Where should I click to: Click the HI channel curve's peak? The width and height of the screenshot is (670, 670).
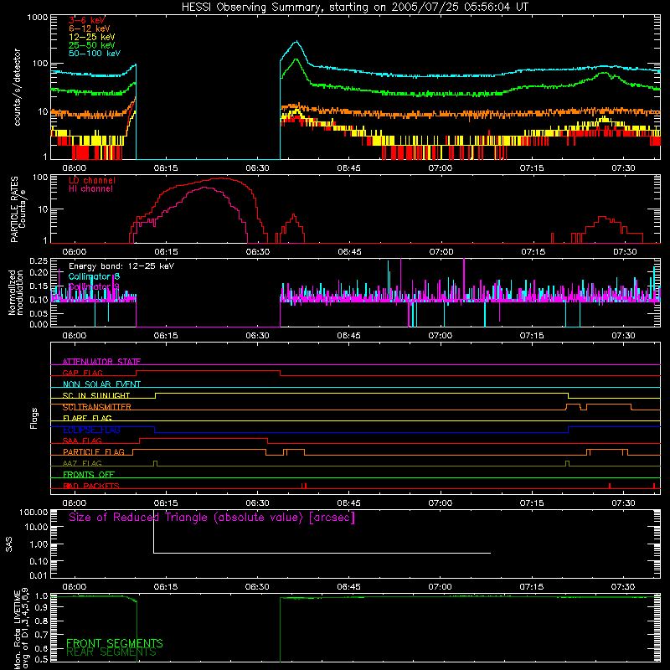tap(207, 188)
